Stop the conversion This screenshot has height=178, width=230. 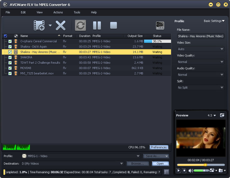[113, 25]
